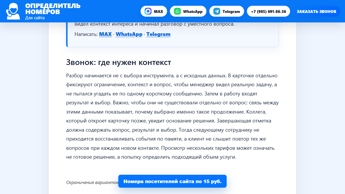Follow the WhatsApp link after Написать
Screen dimensions: 345x194
click(x=129, y=34)
